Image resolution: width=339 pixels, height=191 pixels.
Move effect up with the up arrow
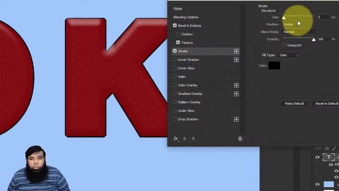185,138
